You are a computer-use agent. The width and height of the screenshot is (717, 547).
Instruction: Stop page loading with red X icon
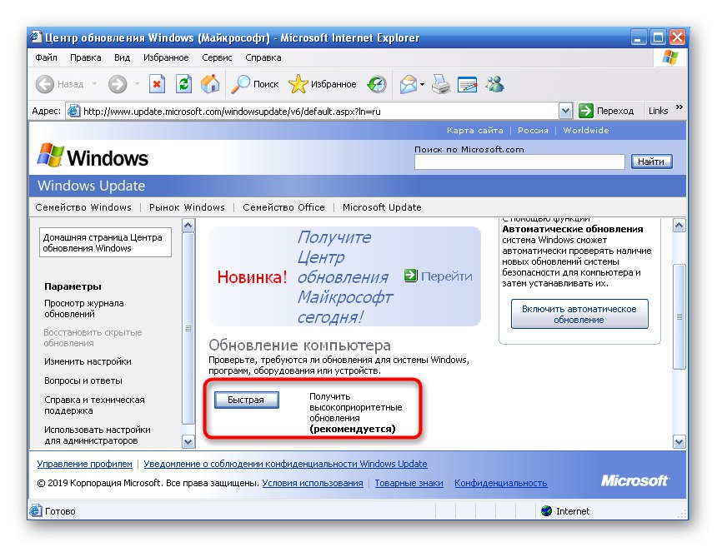(157, 84)
